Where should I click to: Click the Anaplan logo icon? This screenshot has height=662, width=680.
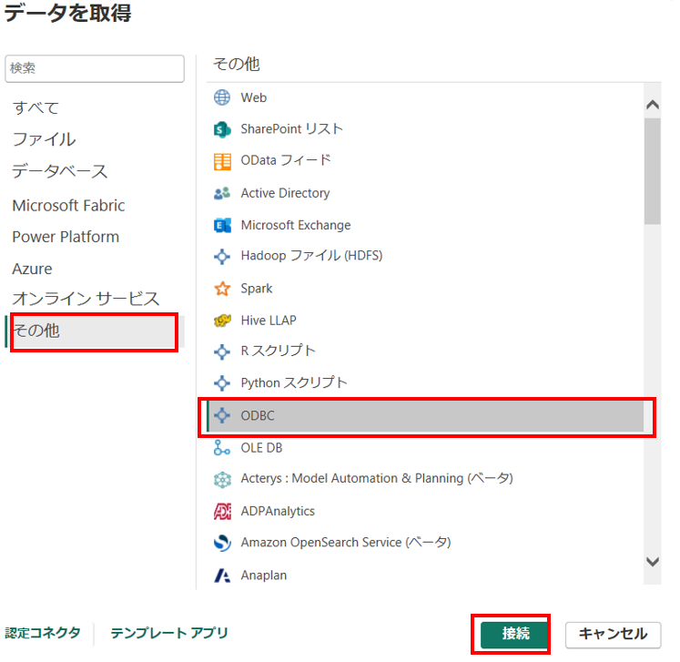pyautogui.click(x=222, y=575)
